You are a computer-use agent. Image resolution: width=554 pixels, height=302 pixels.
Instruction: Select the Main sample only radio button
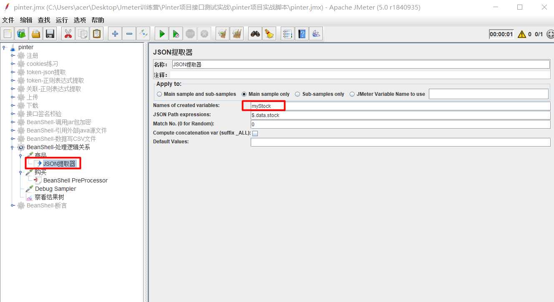click(x=244, y=94)
